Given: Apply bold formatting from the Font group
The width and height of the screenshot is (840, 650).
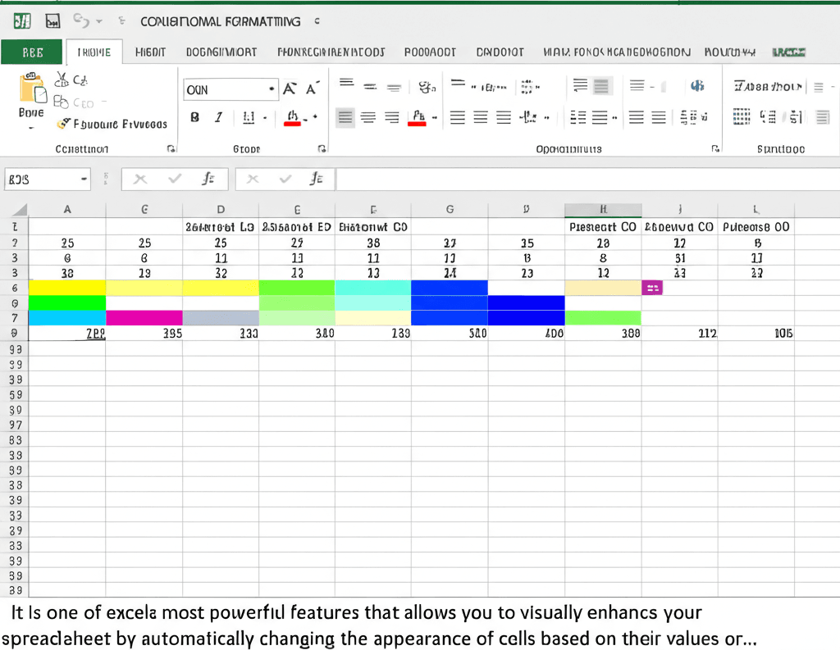Looking at the screenshot, I should [194, 116].
